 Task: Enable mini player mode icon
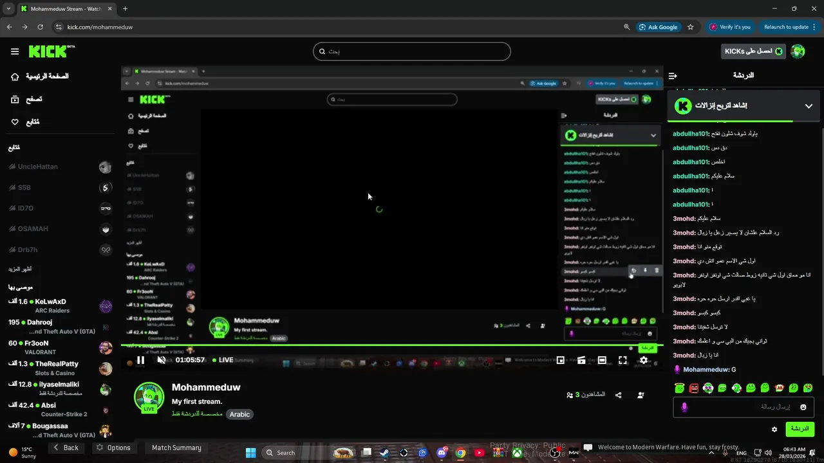561,360
